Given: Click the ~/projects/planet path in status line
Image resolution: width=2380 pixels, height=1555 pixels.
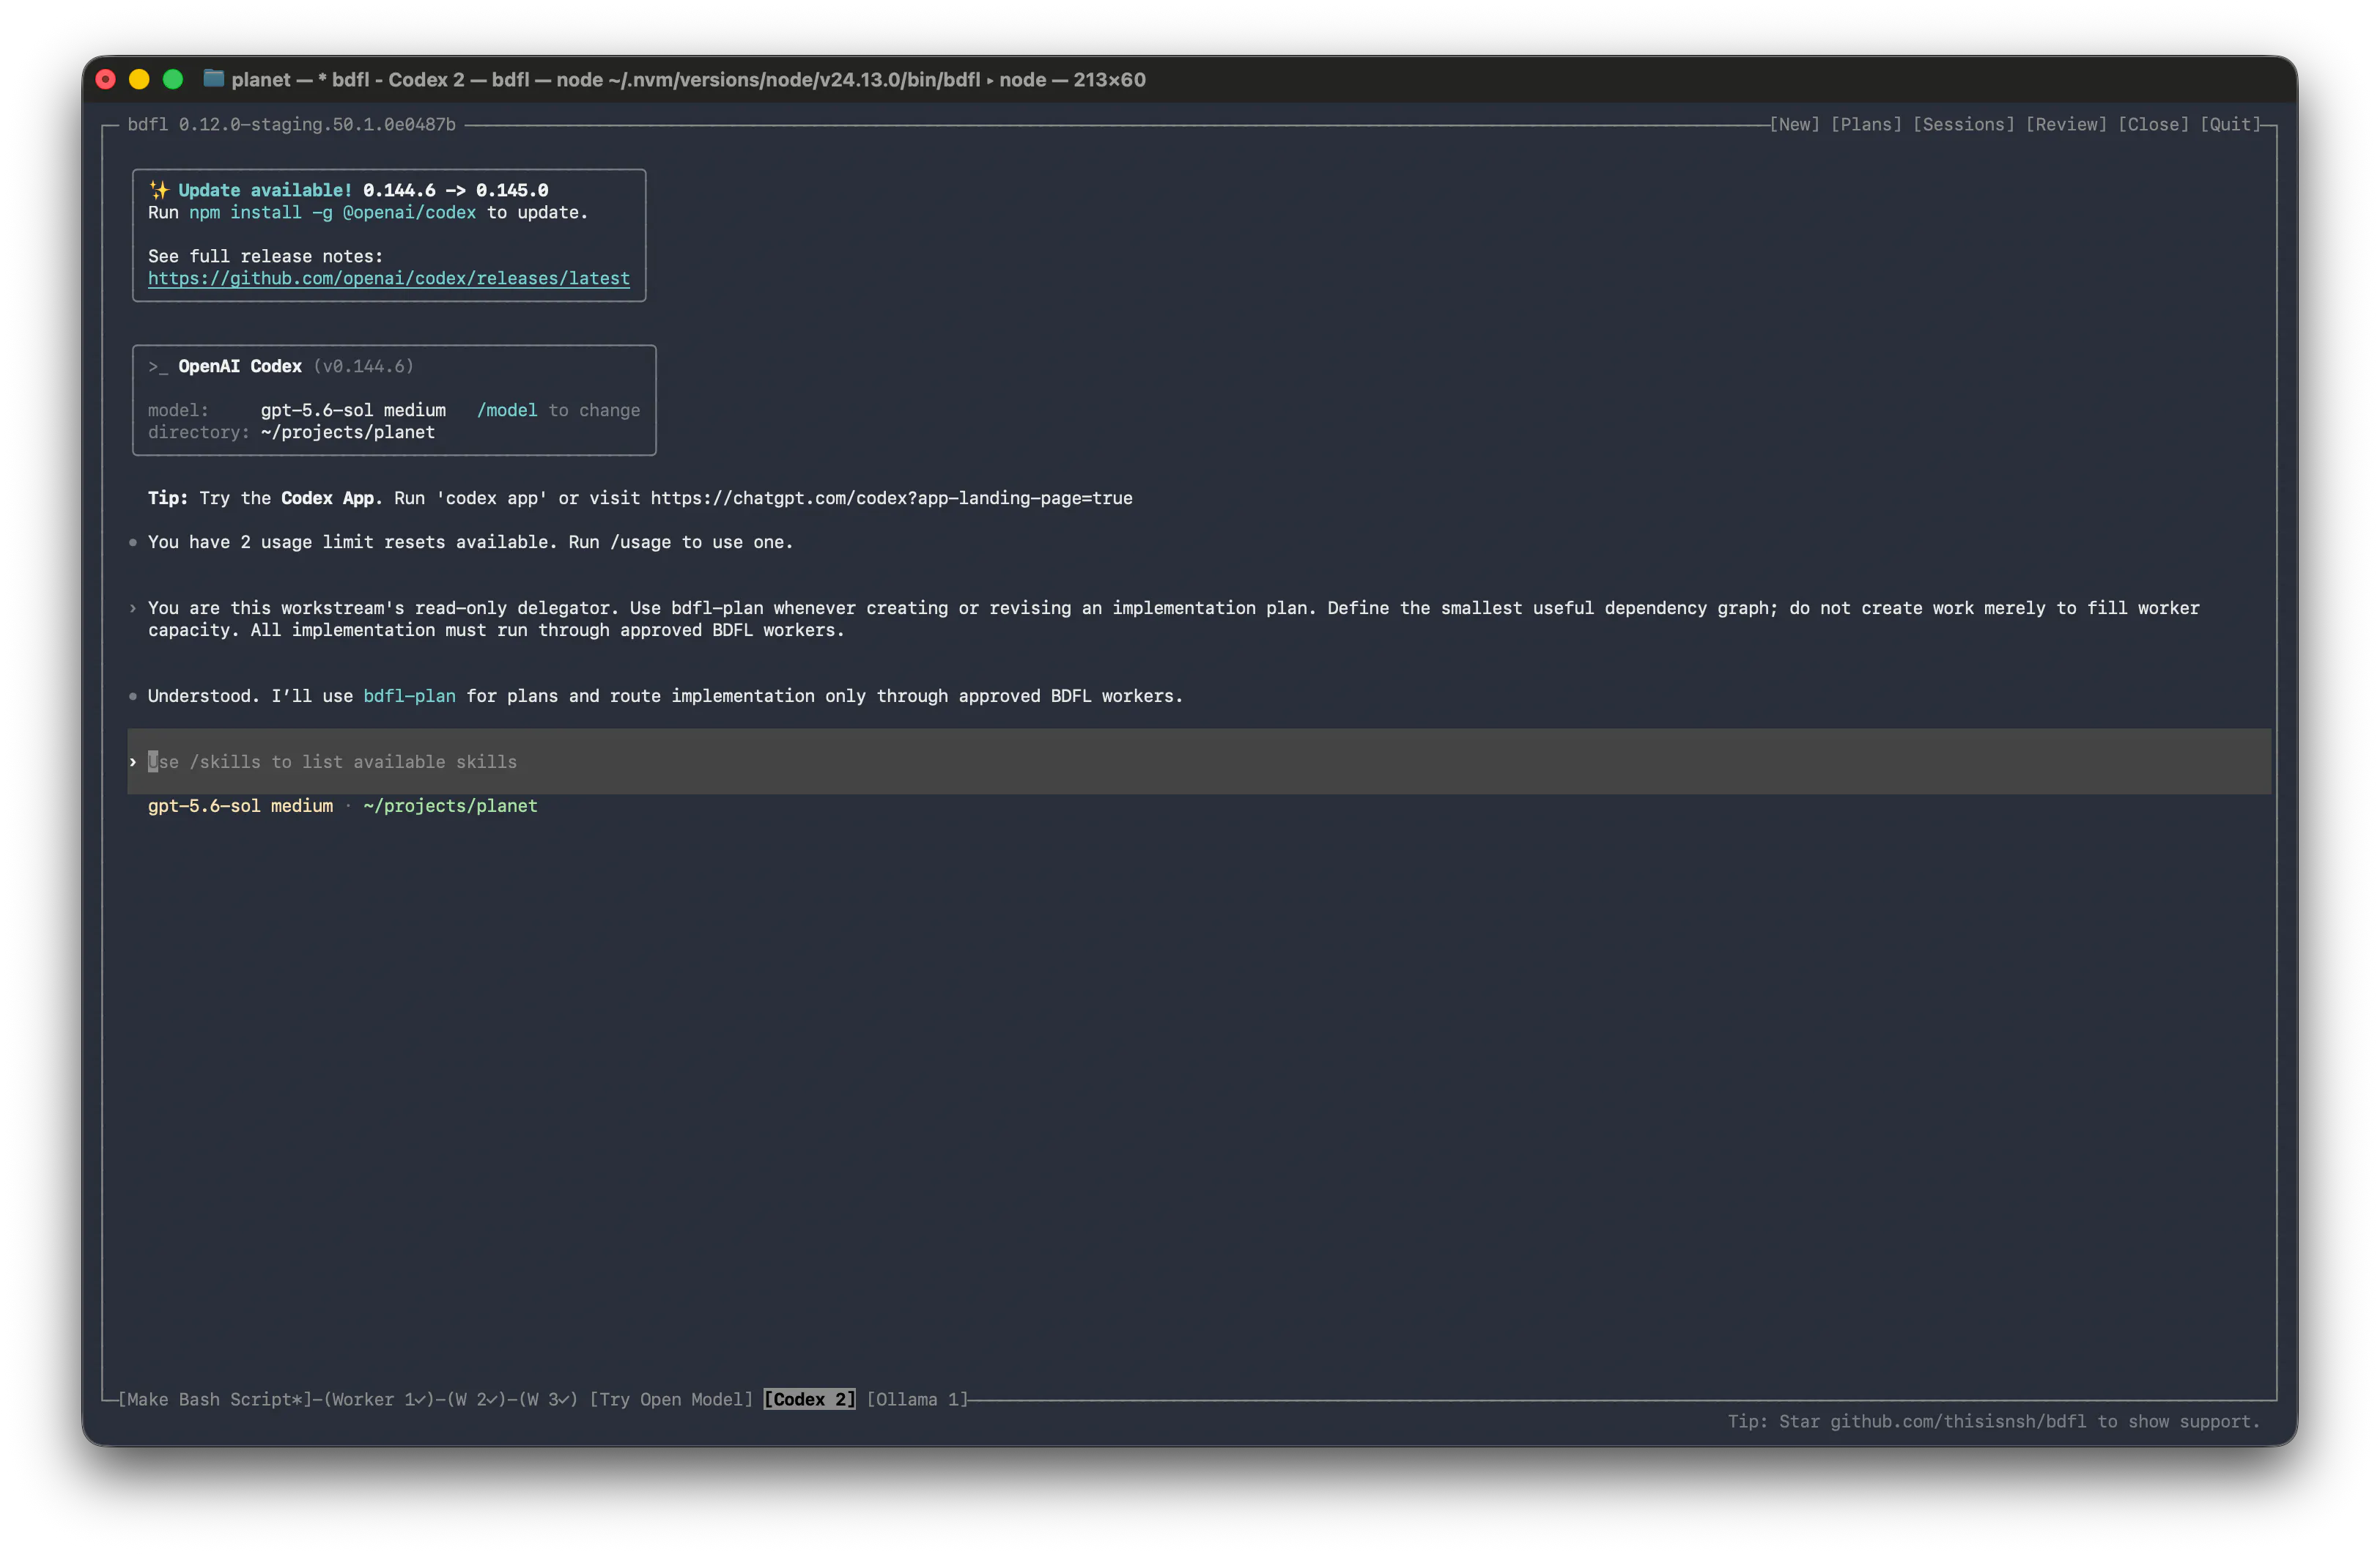Looking at the screenshot, I should 450,806.
